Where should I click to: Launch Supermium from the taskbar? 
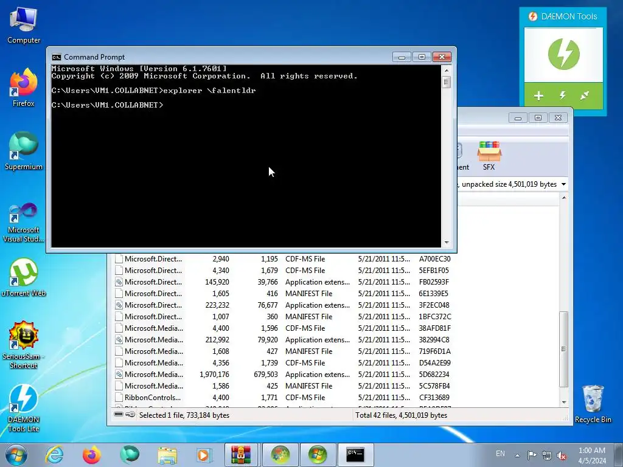[x=130, y=455]
